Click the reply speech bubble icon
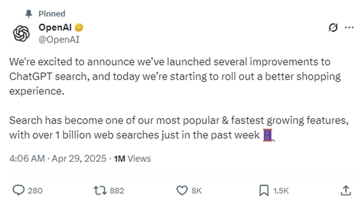This screenshot has width=360, height=205. point(18,191)
